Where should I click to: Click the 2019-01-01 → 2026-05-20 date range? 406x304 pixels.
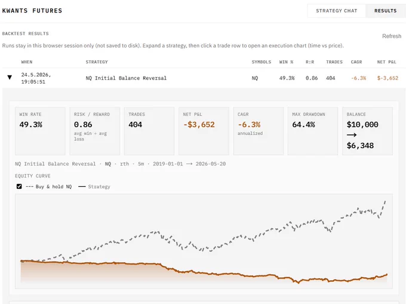(189, 164)
